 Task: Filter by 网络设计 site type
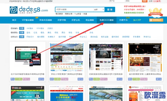point(30,37)
